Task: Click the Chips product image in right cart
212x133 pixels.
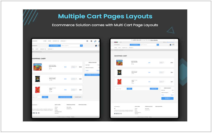Action: click(x=119, y=82)
